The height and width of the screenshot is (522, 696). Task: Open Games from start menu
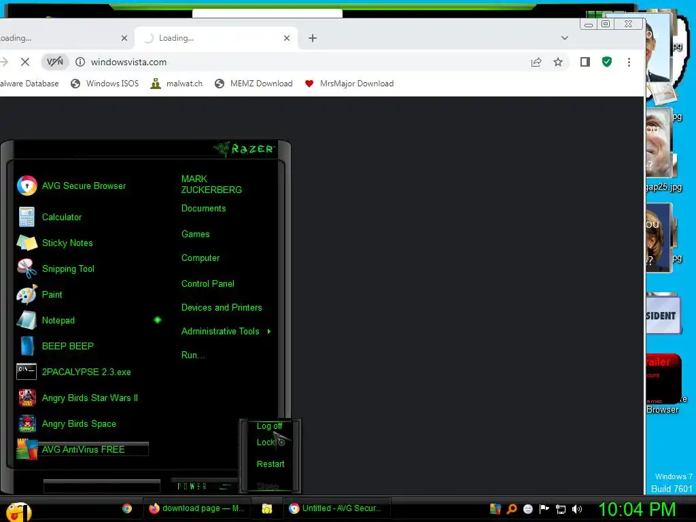coord(195,234)
